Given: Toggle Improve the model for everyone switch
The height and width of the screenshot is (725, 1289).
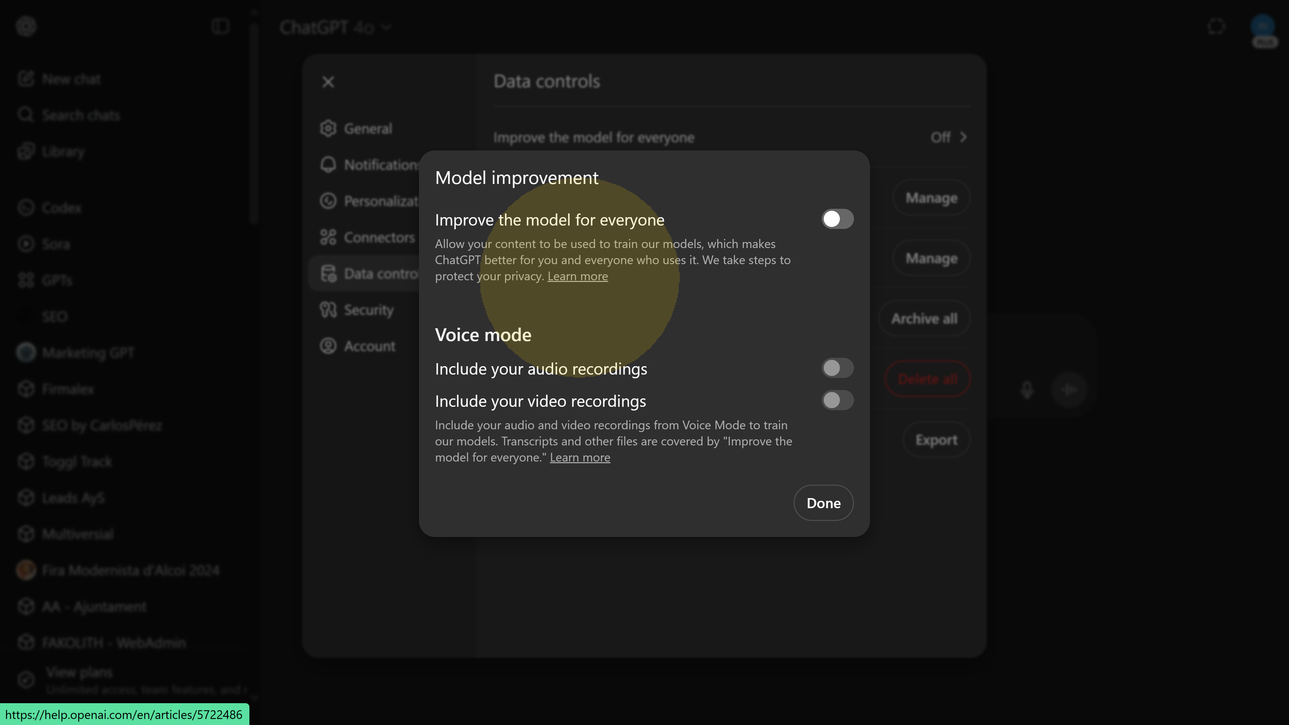Looking at the screenshot, I should point(837,219).
